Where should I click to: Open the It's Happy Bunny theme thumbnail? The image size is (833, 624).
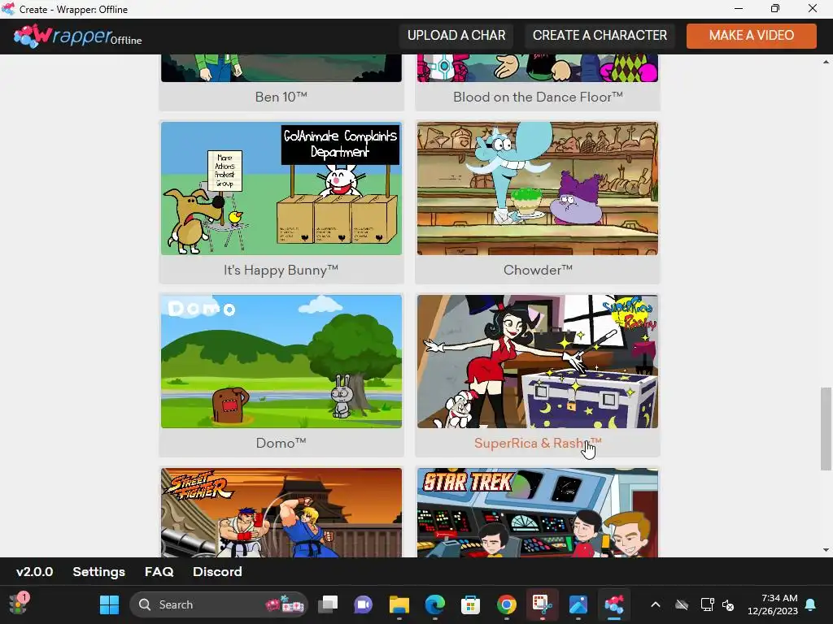[x=281, y=188]
